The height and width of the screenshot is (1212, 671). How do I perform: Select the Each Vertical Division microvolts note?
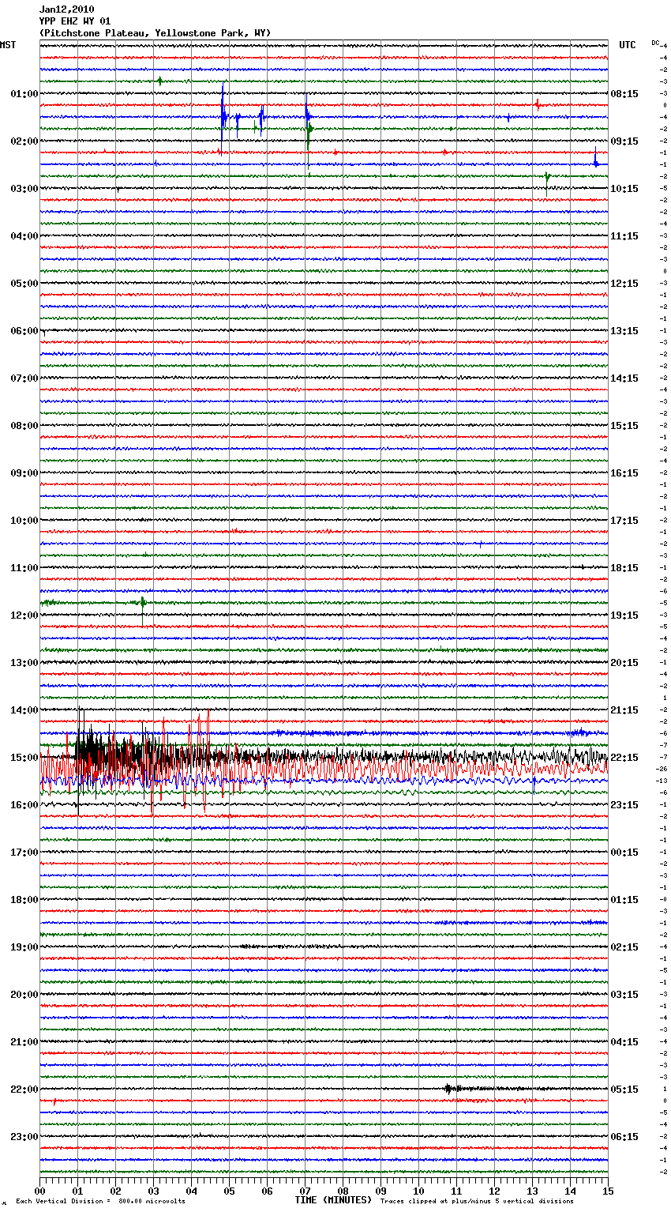point(100,1201)
